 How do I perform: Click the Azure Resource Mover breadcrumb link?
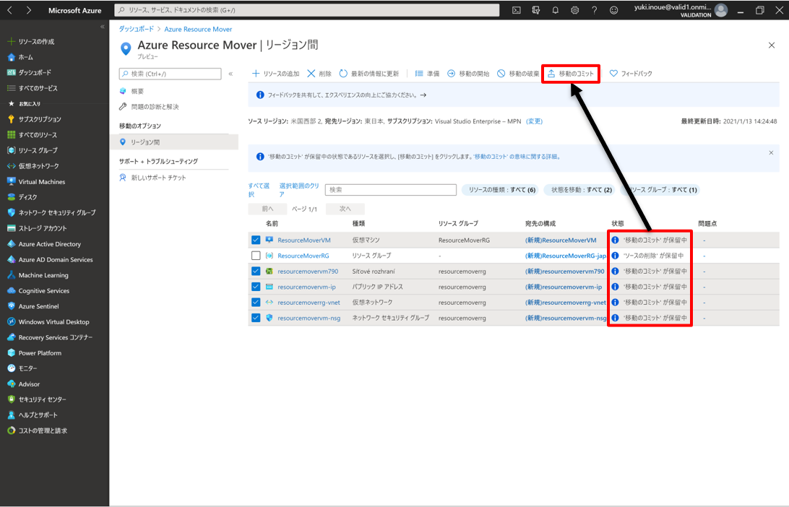(x=198, y=29)
